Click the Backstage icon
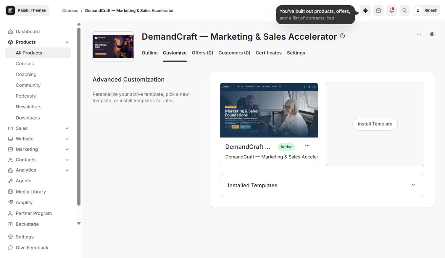 10,224
